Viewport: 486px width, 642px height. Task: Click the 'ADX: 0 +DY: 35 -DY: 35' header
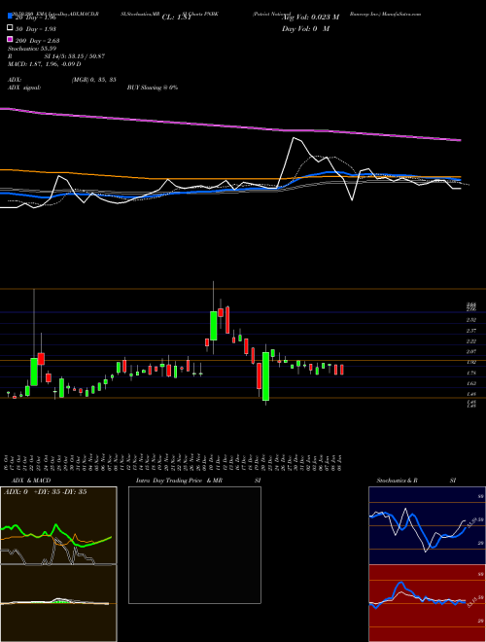click(x=46, y=492)
